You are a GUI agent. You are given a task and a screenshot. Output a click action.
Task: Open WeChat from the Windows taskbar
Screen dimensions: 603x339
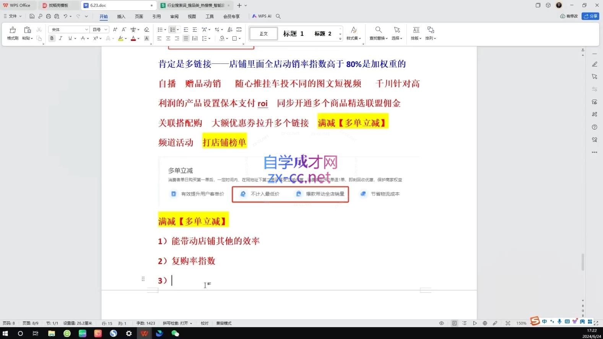click(x=175, y=333)
